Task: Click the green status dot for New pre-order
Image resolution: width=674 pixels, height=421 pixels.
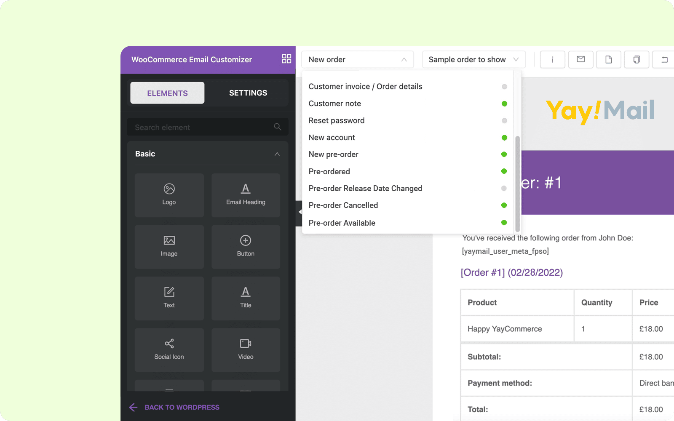Action: 504,155
